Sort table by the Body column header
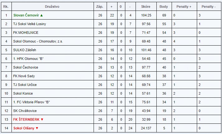 pyautogui.click(x=164, y=6)
